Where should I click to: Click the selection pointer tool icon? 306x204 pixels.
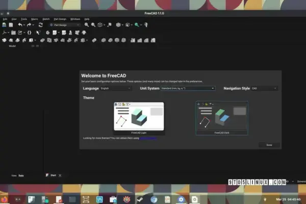[x=38, y=33]
